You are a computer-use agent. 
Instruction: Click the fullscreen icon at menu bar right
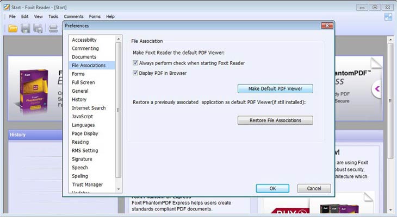[388, 17]
